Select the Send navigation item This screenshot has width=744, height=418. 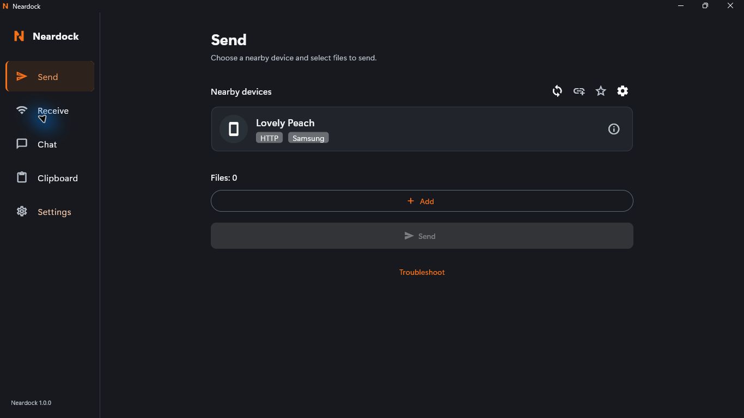coord(50,77)
